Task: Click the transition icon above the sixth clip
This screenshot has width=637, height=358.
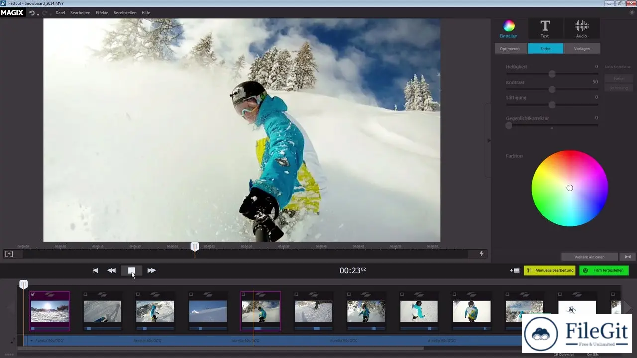Action: 314,294
